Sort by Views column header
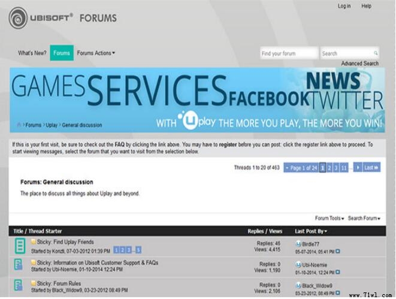The height and width of the screenshot is (299, 396). click(x=275, y=231)
